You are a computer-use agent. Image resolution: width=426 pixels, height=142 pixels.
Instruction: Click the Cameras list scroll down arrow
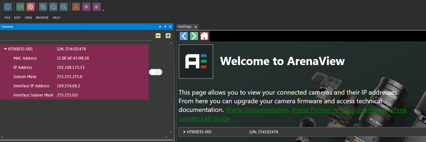coord(171,132)
